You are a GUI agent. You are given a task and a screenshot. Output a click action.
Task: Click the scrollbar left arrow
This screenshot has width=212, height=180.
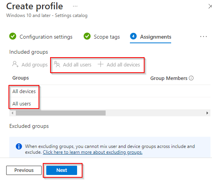pos(12,113)
